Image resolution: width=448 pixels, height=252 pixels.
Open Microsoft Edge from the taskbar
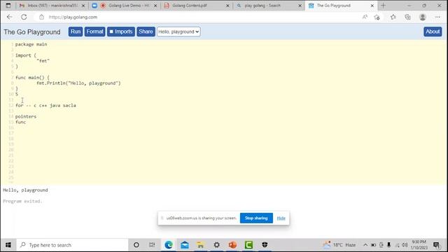[x=169, y=245]
